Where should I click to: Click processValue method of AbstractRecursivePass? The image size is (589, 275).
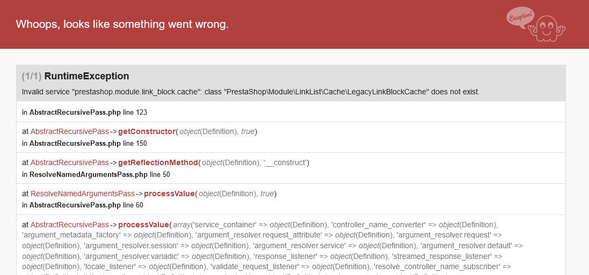point(143,225)
